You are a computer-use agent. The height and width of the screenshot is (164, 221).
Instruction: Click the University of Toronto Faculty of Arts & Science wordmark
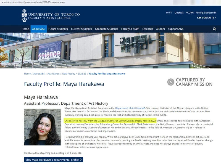[54, 16]
